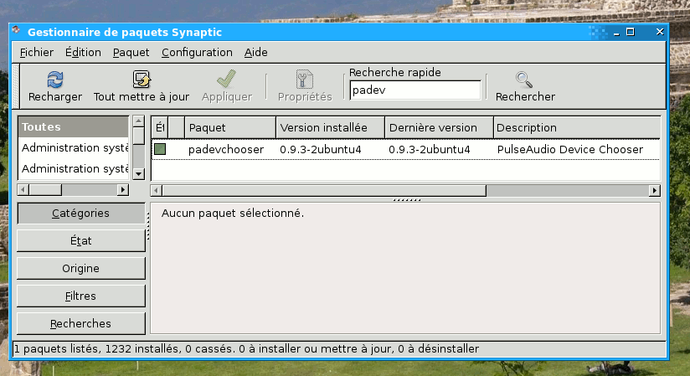Screen dimensions: 690x376
Task: Select the padevchooser package name
Action: [x=226, y=150]
